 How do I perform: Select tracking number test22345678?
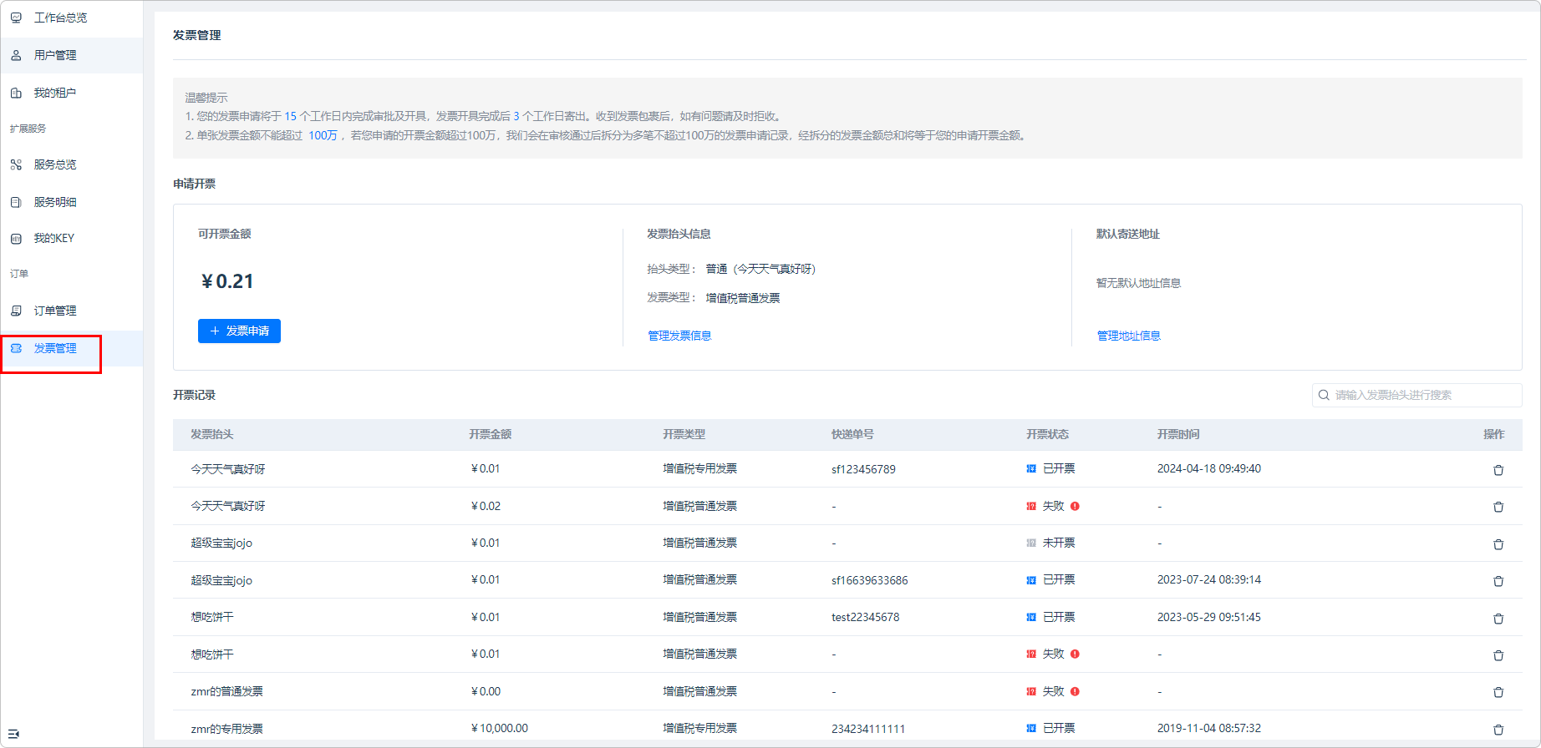(x=866, y=617)
